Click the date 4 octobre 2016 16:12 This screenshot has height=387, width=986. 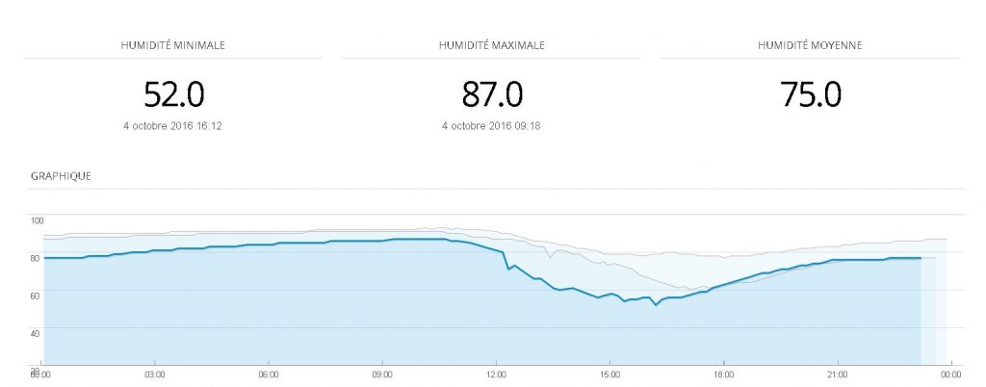[x=173, y=125]
